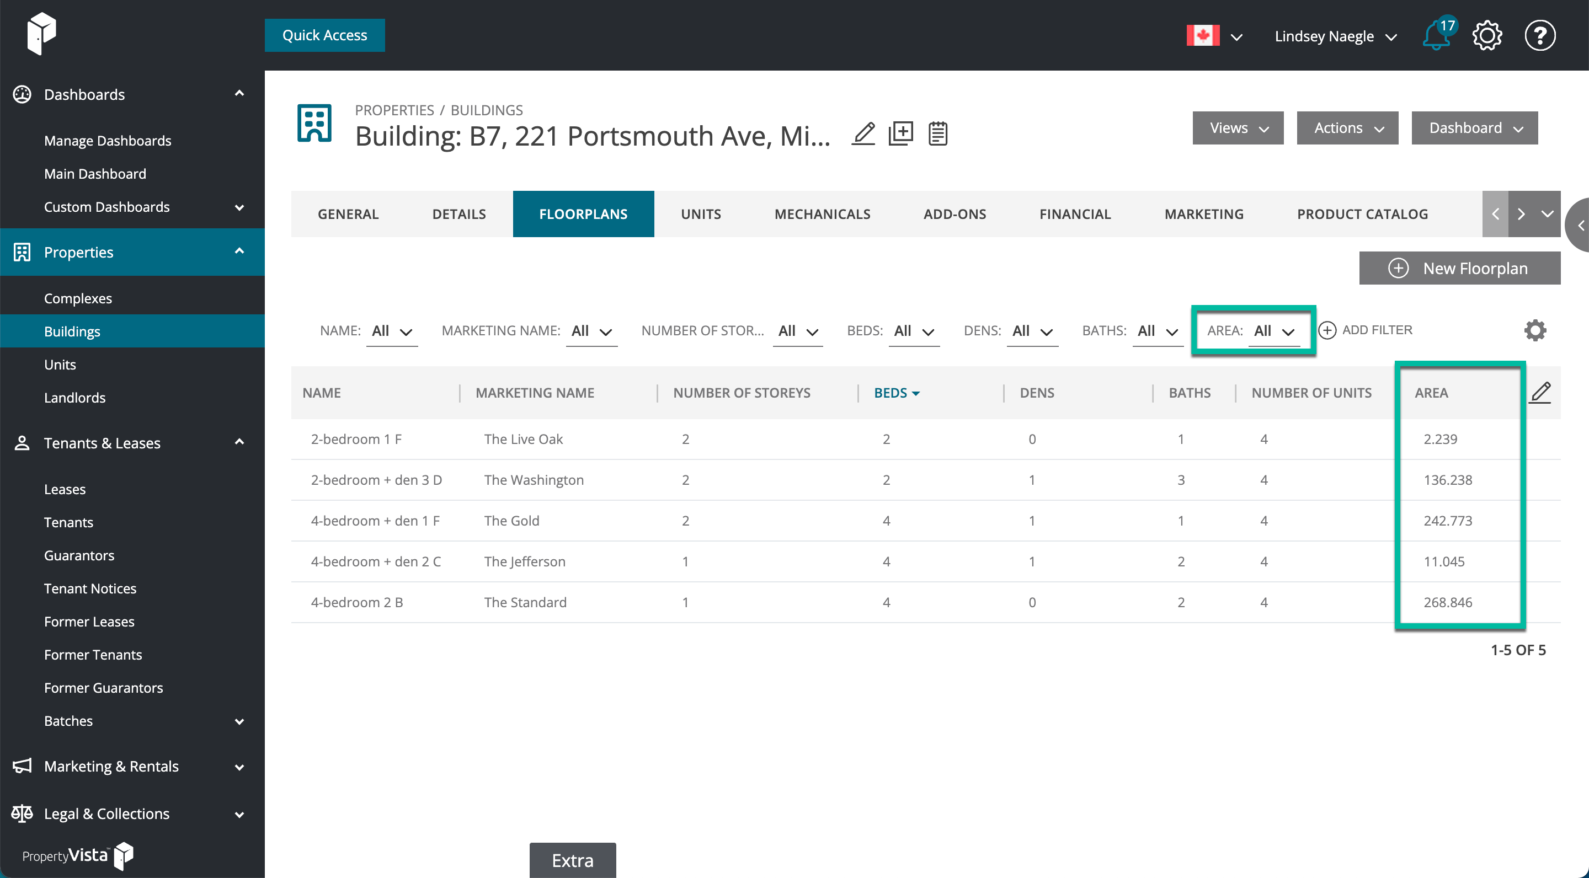Viewport: 1589px width, 878px height.
Task: Select the Floorplans tab
Action: pyautogui.click(x=583, y=214)
